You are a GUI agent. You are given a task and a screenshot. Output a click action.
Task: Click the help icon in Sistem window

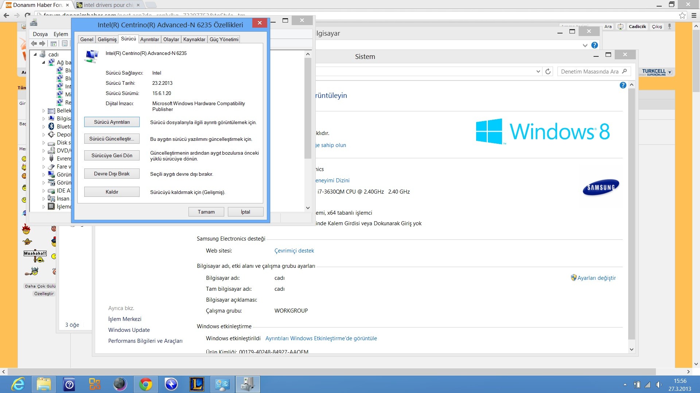click(623, 85)
